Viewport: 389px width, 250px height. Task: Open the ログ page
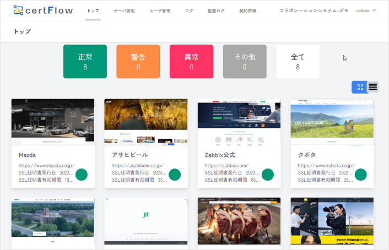click(189, 10)
